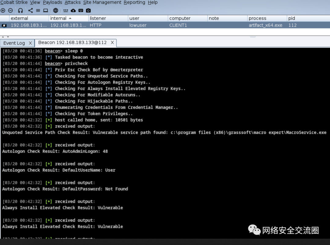Click the 'beacon> sleep 0' console line

42,51
